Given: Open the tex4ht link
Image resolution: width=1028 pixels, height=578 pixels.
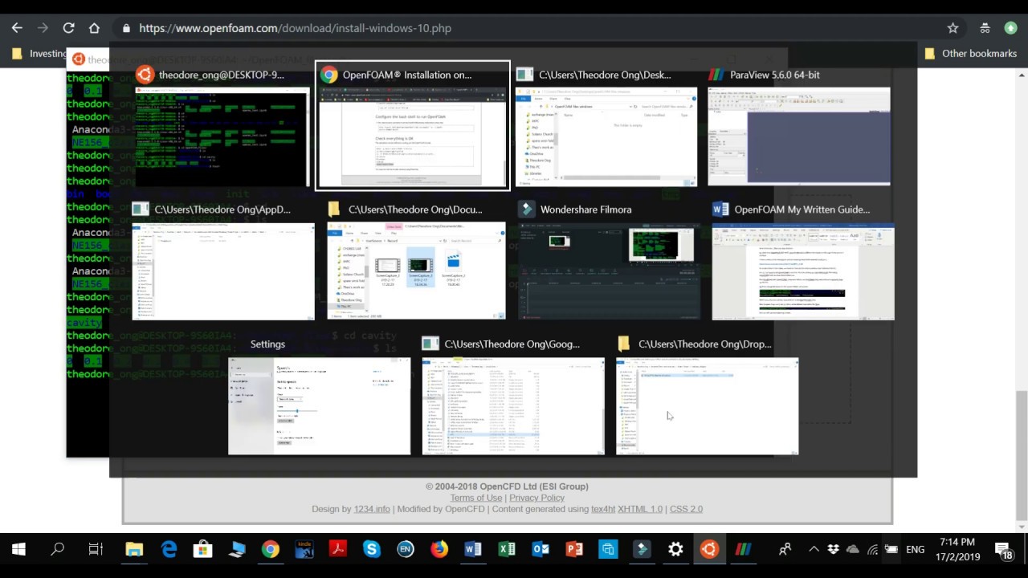Looking at the screenshot, I should point(603,509).
